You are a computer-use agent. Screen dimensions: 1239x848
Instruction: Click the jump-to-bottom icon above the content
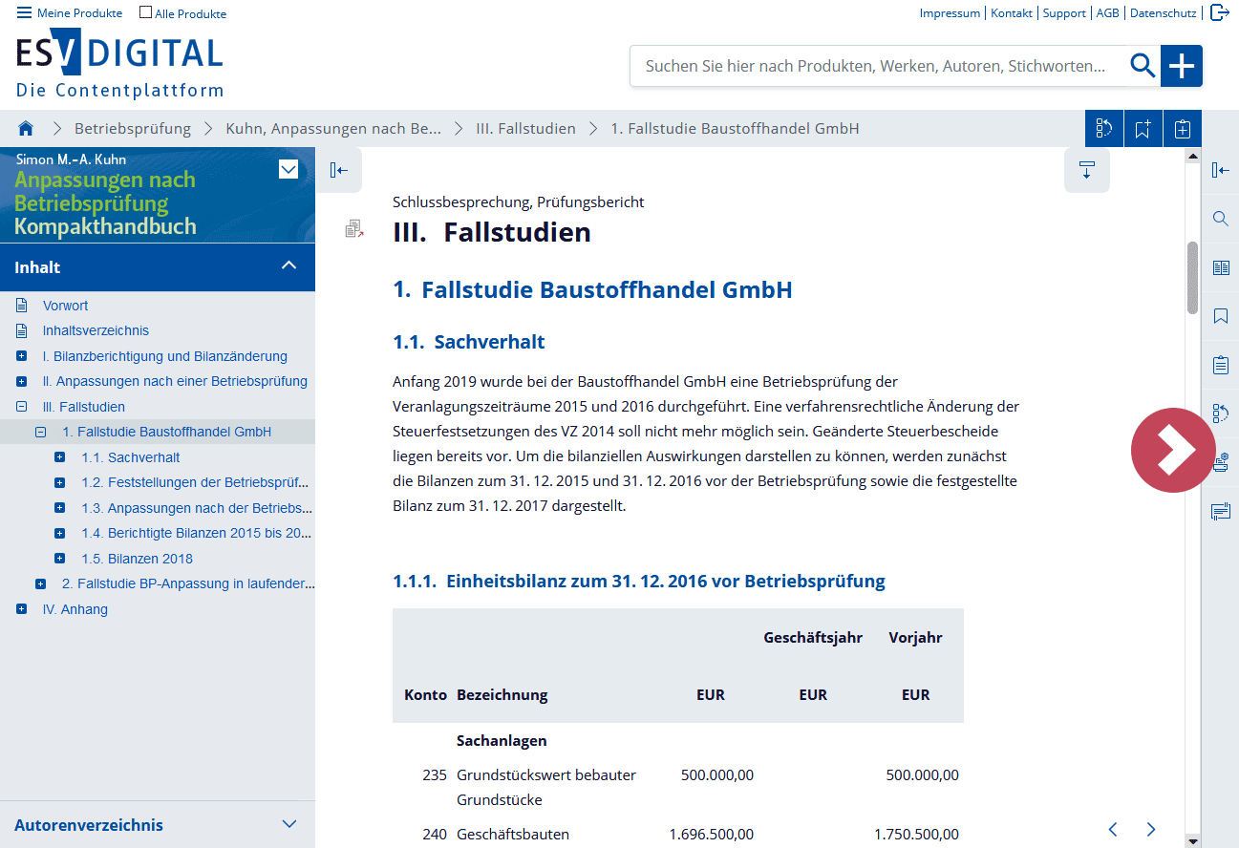tap(1087, 170)
